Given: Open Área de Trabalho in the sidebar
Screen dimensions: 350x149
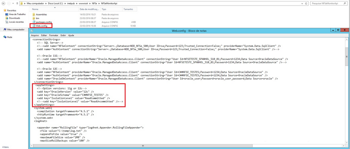Looking at the screenshot, I should tap(17, 14).
